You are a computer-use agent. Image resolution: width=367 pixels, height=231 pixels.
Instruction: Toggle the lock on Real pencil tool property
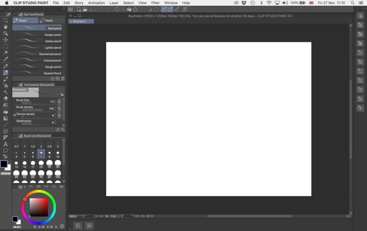[62, 94]
